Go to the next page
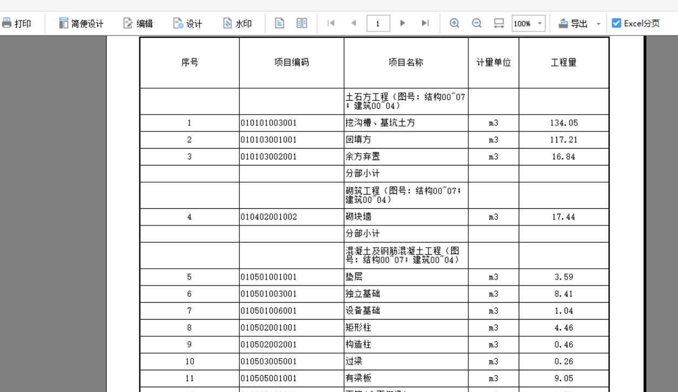The height and width of the screenshot is (392, 678). 403,23
